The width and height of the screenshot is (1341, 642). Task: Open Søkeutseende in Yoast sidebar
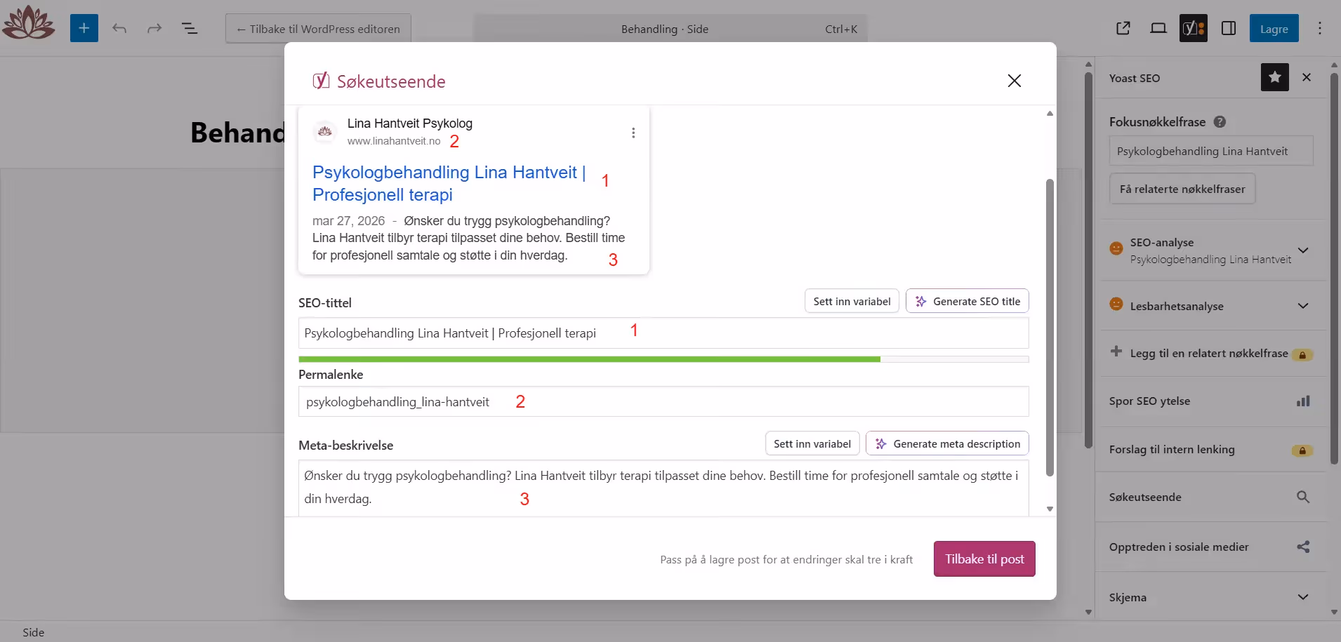pos(1211,497)
